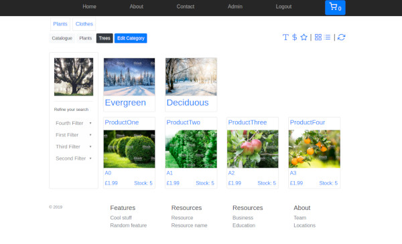
Task: Go to Plants breadcrumb
Action: point(85,38)
